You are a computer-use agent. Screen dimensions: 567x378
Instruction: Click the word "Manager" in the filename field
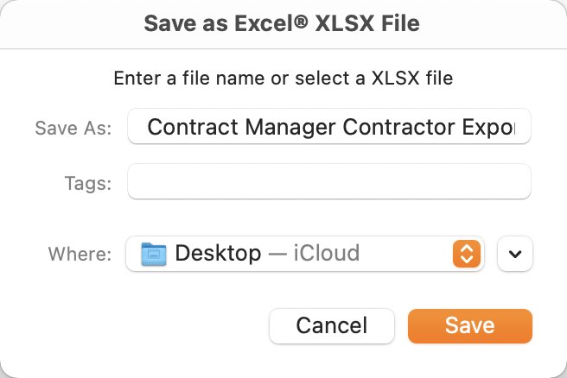(x=290, y=127)
